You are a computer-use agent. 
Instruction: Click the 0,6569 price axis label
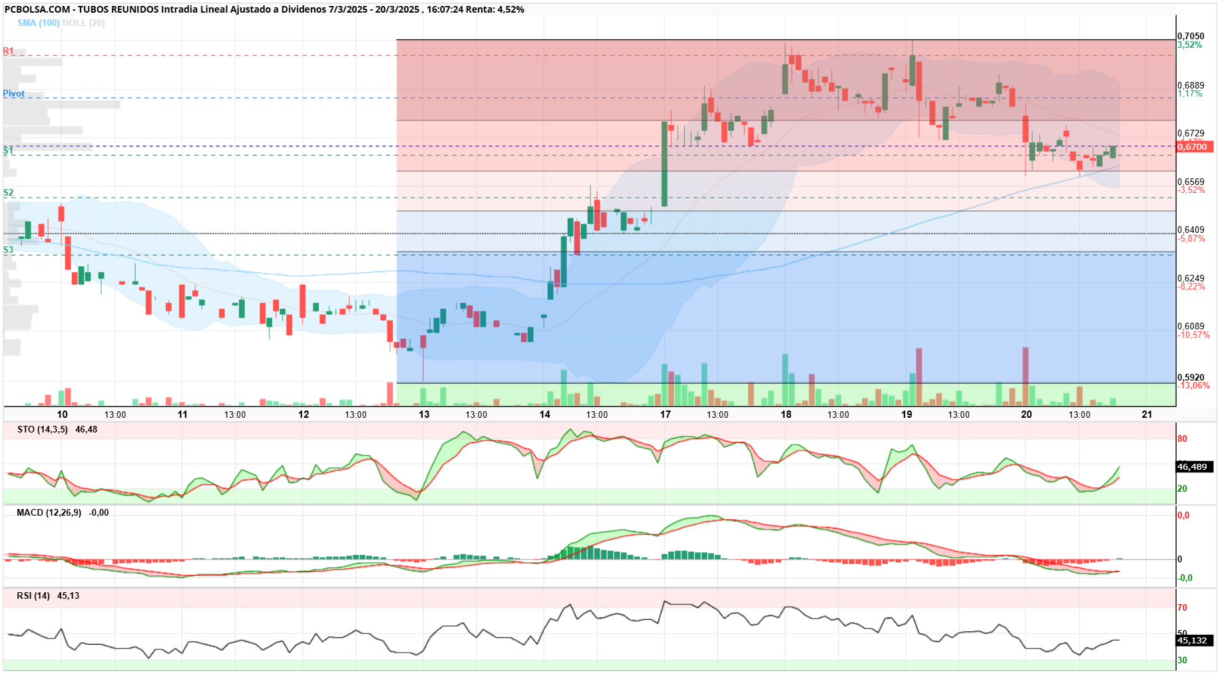[1191, 182]
